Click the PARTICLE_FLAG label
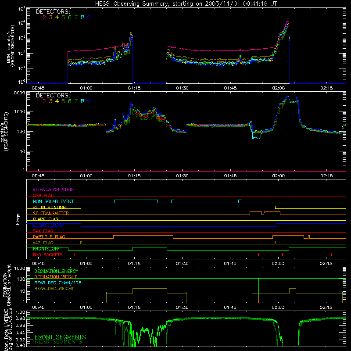Screen dimensions: 351x351 (49, 237)
